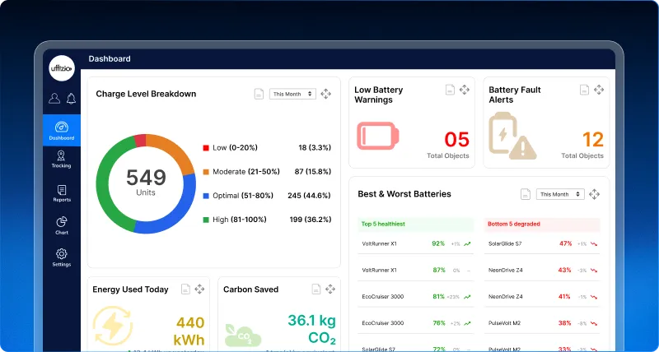The width and height of the screenshot is (659, 352).
Task: Click the uffizio logo
Action: tap(62, 68)
